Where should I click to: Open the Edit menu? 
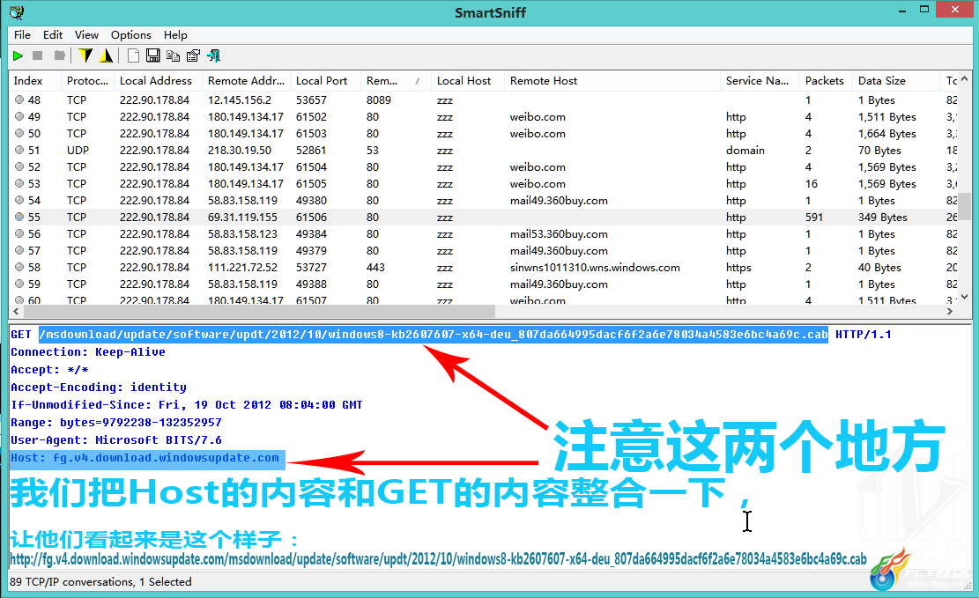[53, 35]
